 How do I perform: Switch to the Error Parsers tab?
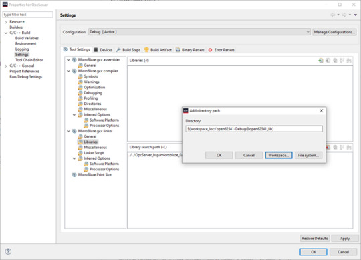pos(221,50)
